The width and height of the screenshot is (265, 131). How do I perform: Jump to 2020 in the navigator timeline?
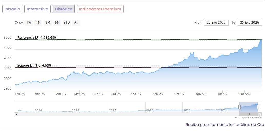point(150,110)
